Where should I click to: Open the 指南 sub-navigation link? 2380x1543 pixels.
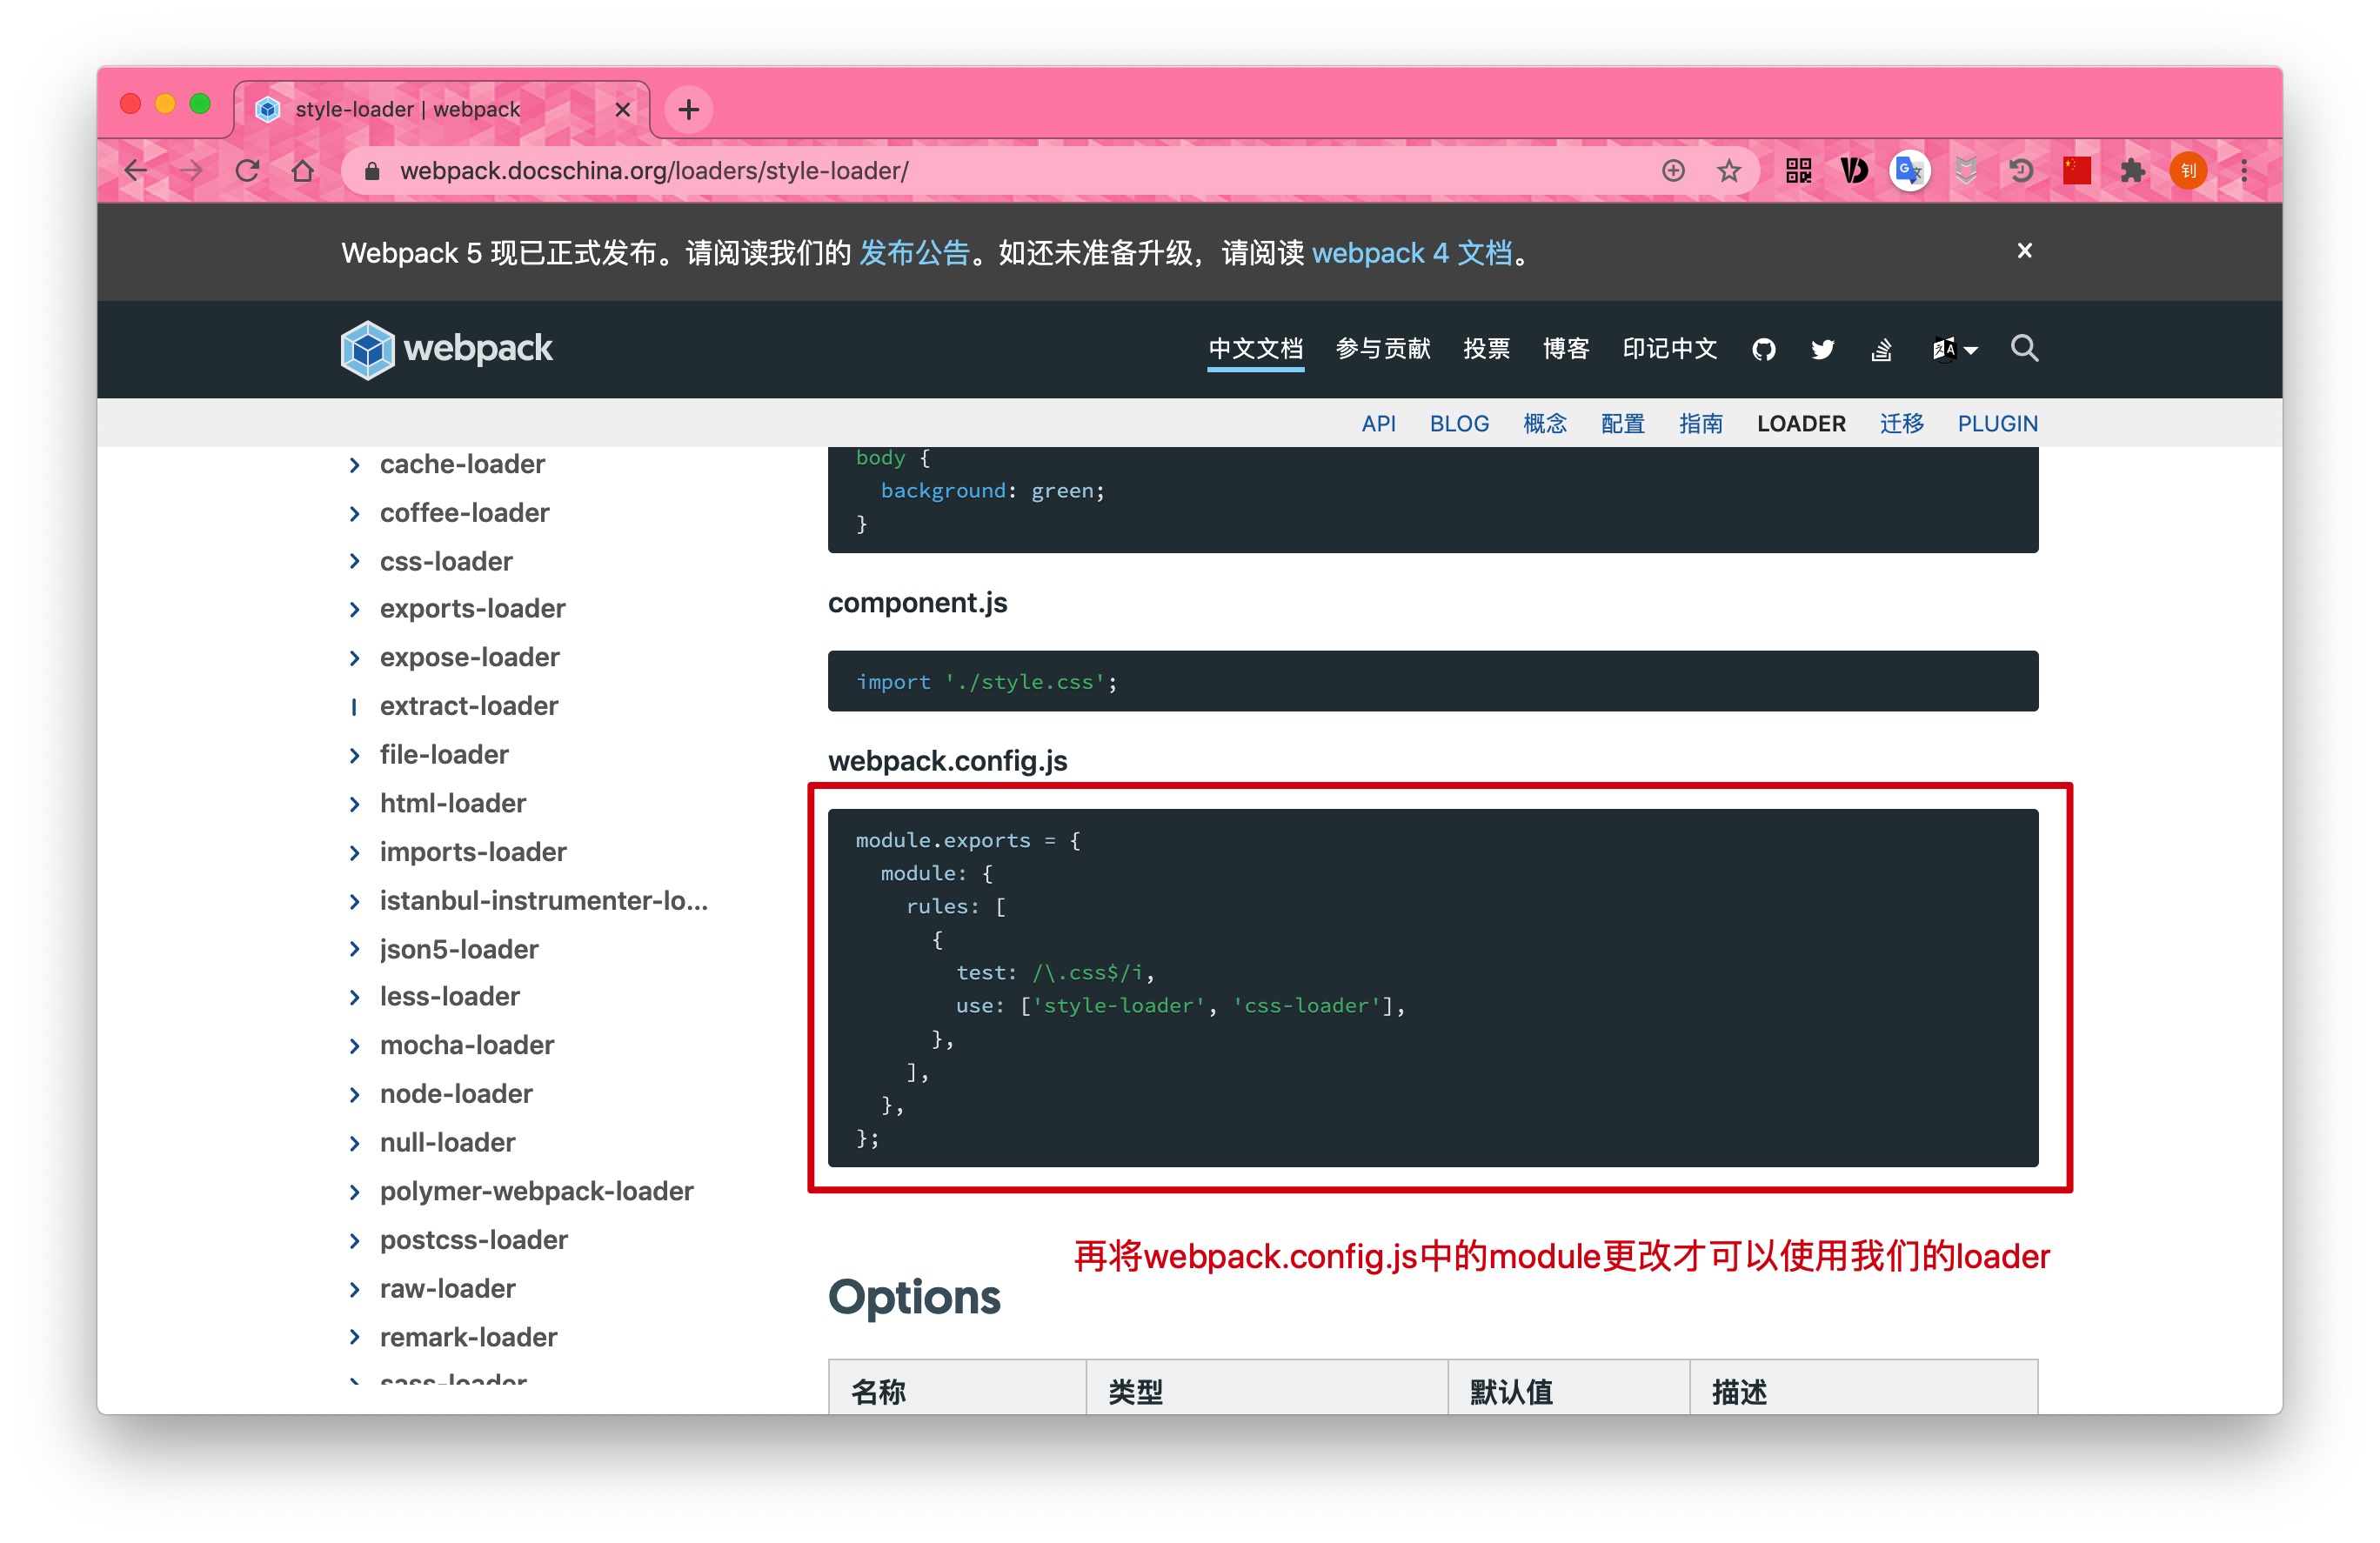[x=1701, y=424]
